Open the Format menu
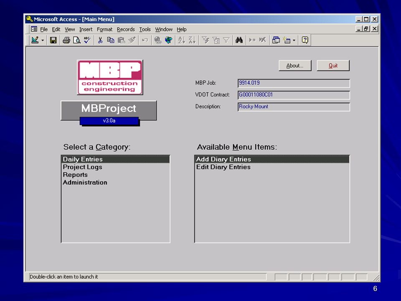The height and width of the screenshot is (301, 401). tap(104, 29)
